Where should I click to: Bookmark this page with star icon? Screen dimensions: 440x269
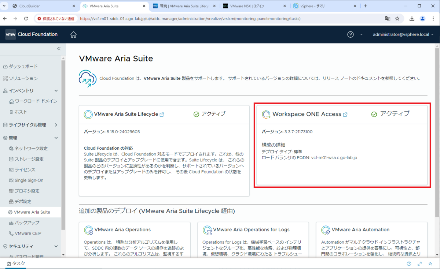click(x=397, y=18)
